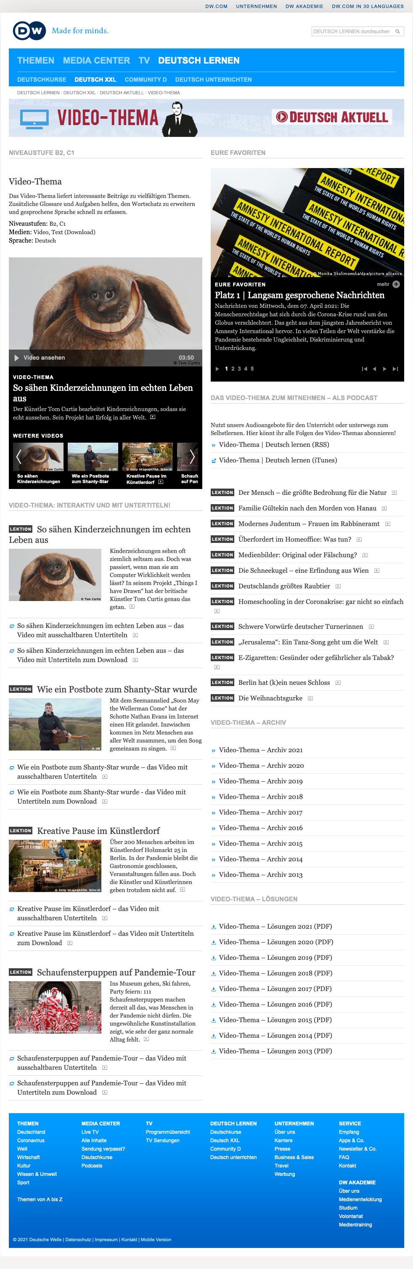Open the DEUTSCH LERNEN main menu
Screen dimensions: 413x1269
199,60
